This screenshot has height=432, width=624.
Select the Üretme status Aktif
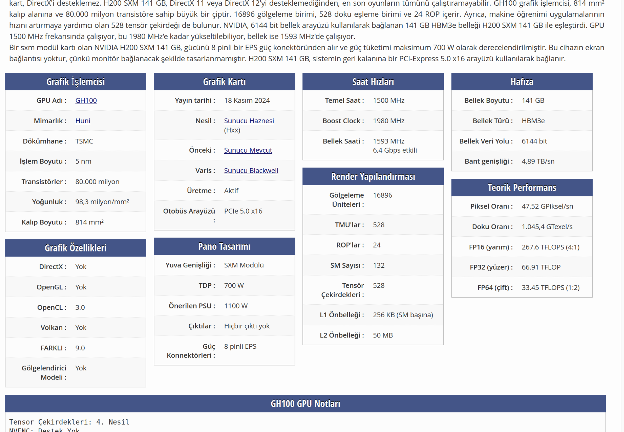(x=231, y=191)
